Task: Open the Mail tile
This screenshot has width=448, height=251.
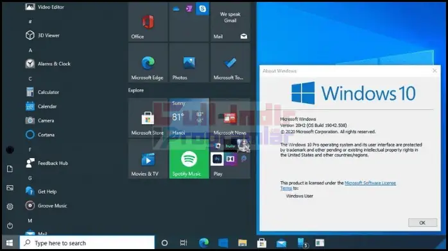Action: click(x=230, y=22)
